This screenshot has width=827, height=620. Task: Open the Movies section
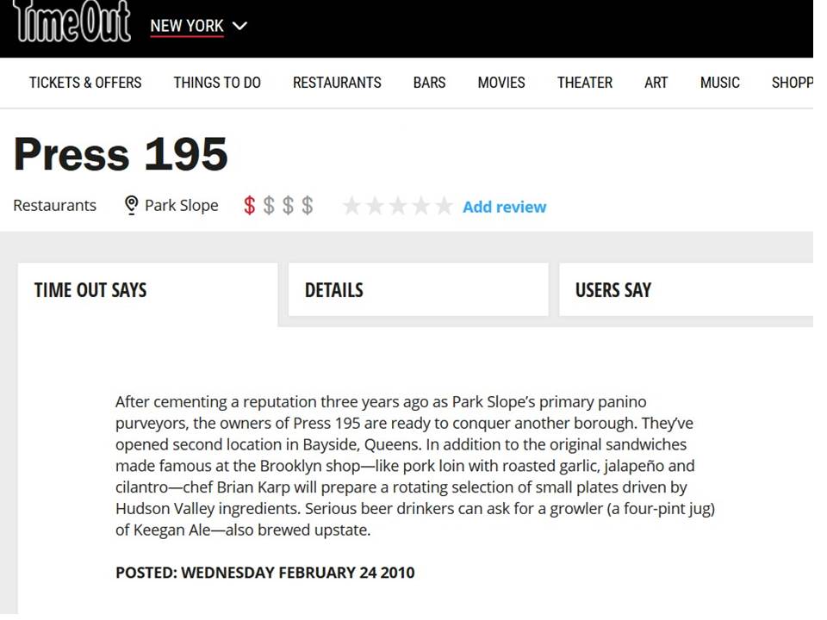pos(501,83)
